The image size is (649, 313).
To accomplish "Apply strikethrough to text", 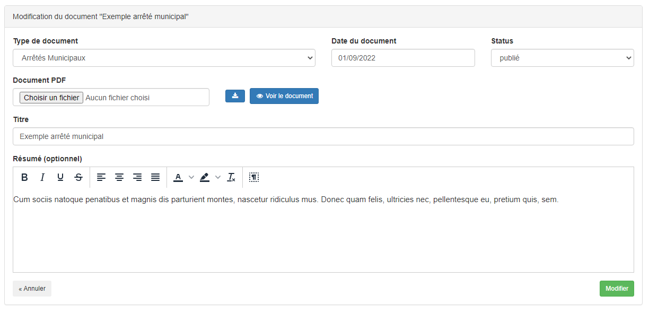I will pos(78,177).
